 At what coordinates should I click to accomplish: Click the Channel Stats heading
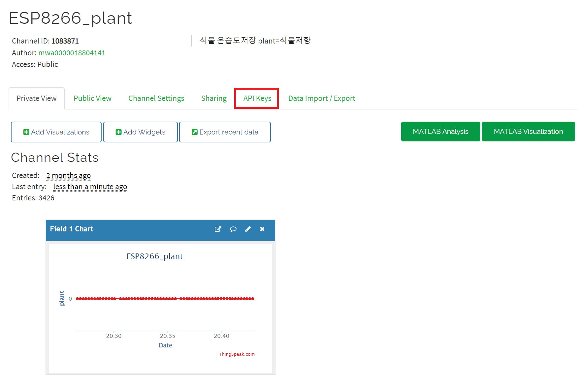click(55, 158)
